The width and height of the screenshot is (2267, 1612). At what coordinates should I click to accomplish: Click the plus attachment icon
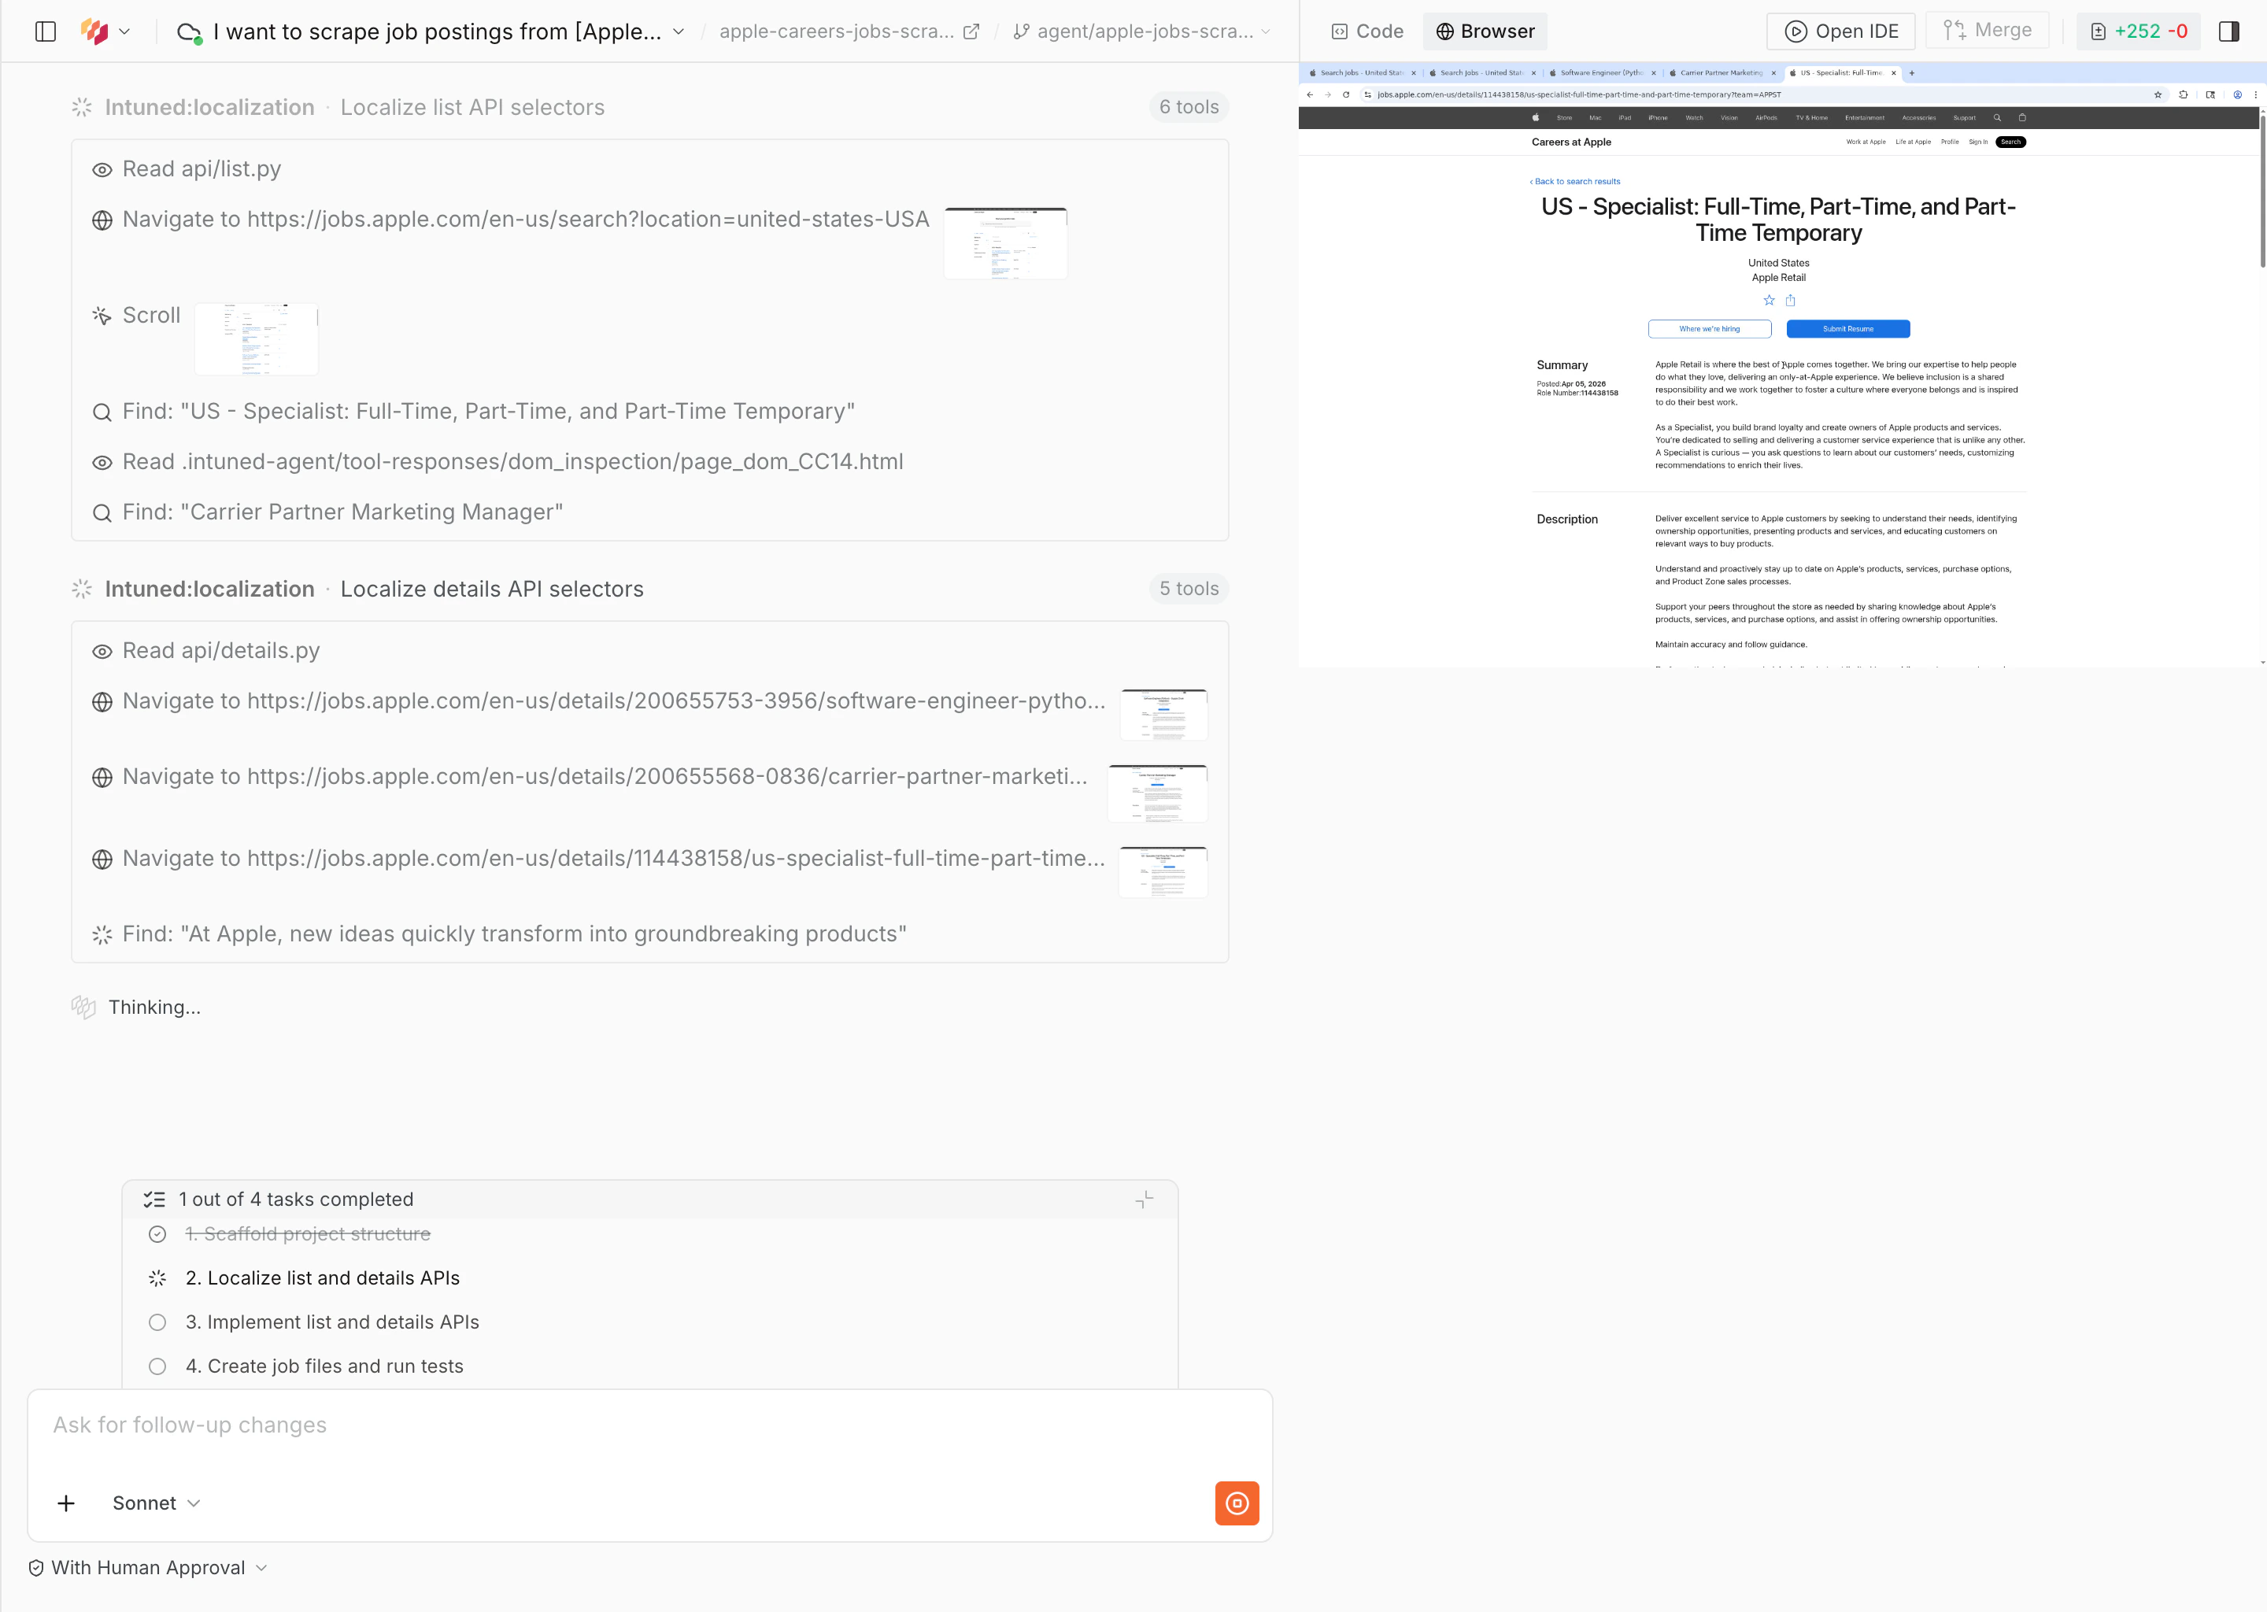coord(65,1504)
